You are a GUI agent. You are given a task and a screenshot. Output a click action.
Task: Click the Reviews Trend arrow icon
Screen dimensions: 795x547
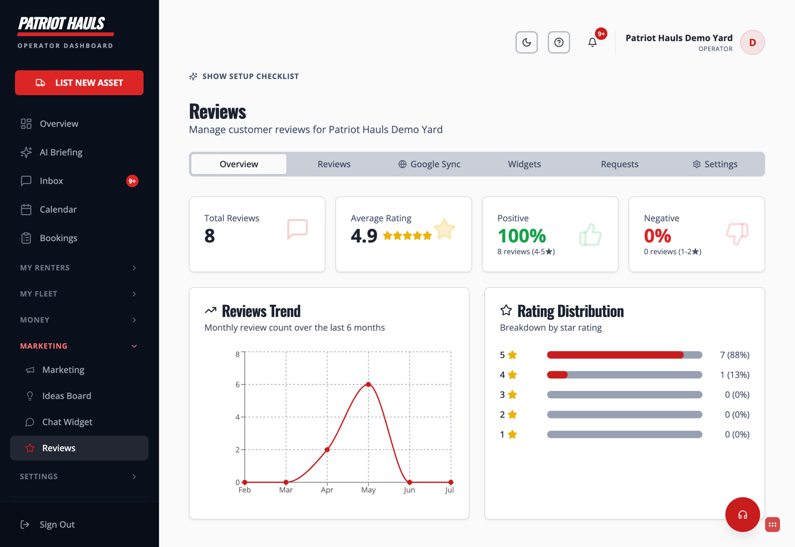click(211, 310)
